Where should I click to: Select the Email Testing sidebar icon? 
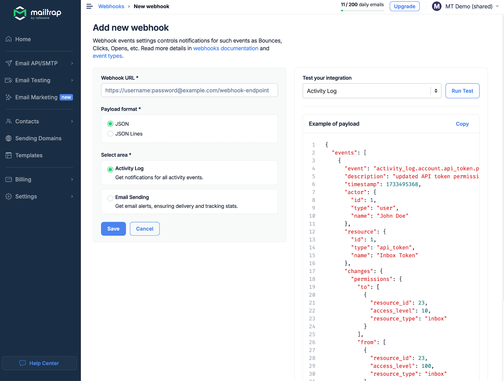point(9,80)
